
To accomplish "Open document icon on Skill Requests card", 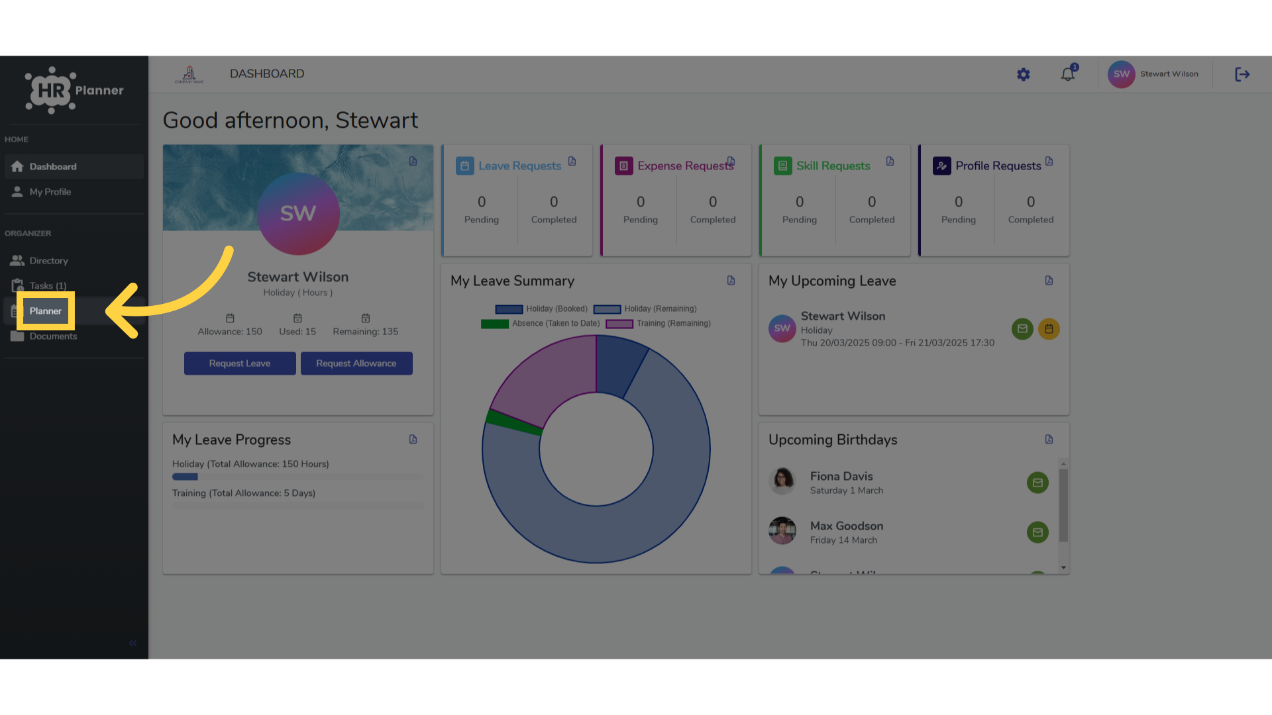I will pos(890,161).
